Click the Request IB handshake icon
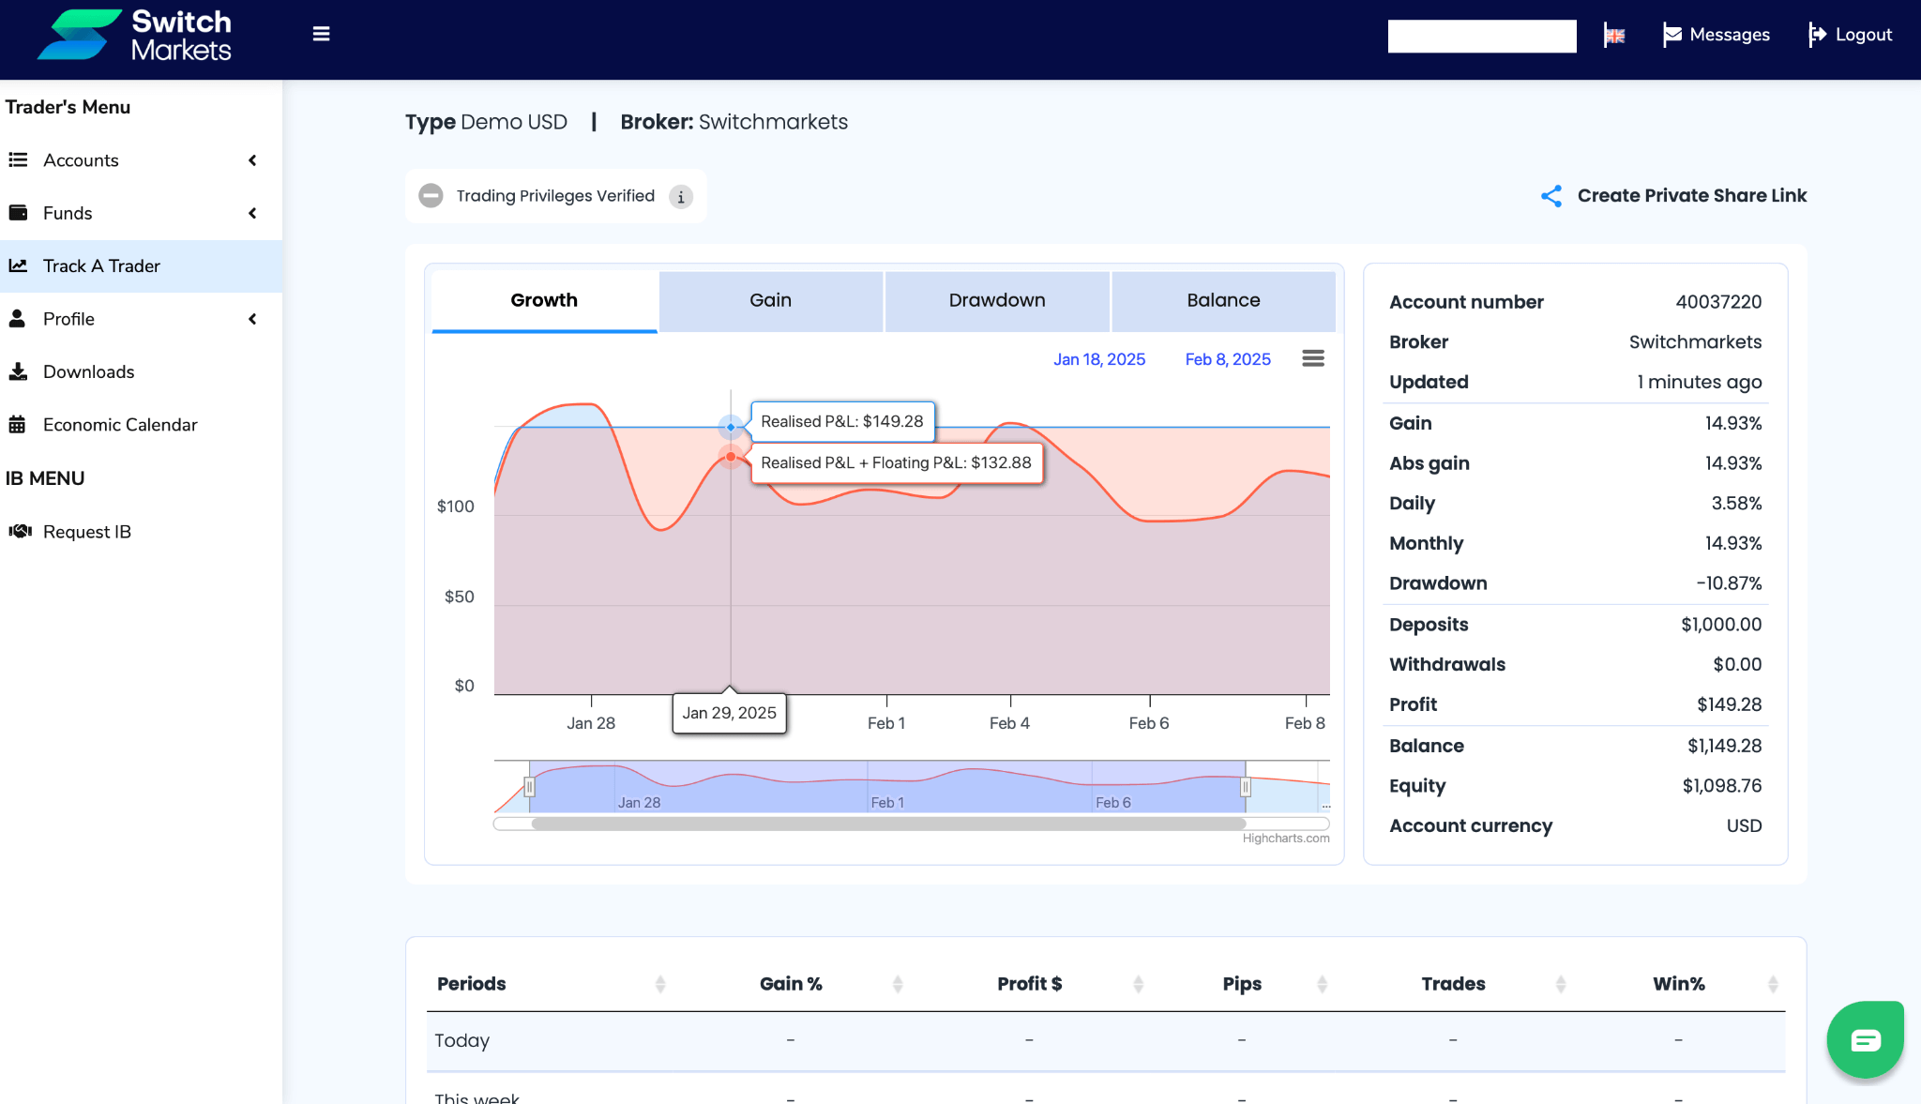 point(20,531)
